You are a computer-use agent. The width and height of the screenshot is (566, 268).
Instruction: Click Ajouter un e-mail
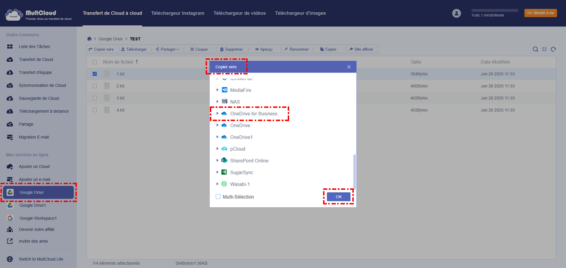click(x=34, y=179)
